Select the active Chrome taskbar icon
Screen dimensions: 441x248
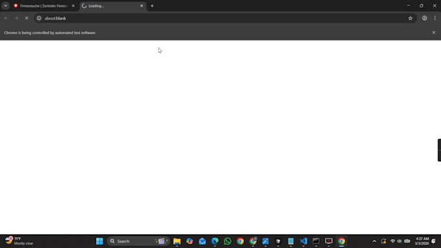[x=341, y=242]
